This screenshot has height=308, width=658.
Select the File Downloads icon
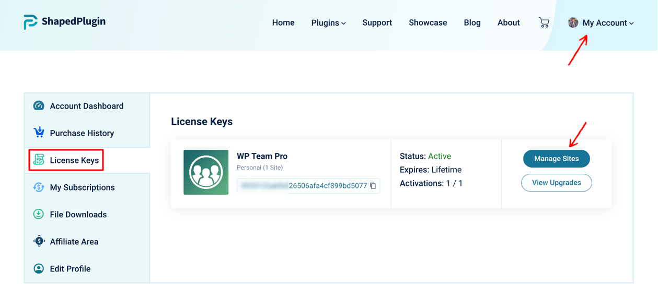point(39,214)
